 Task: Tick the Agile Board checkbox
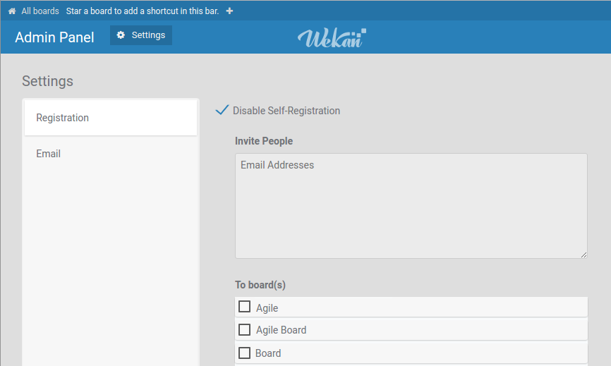(245, 329)
